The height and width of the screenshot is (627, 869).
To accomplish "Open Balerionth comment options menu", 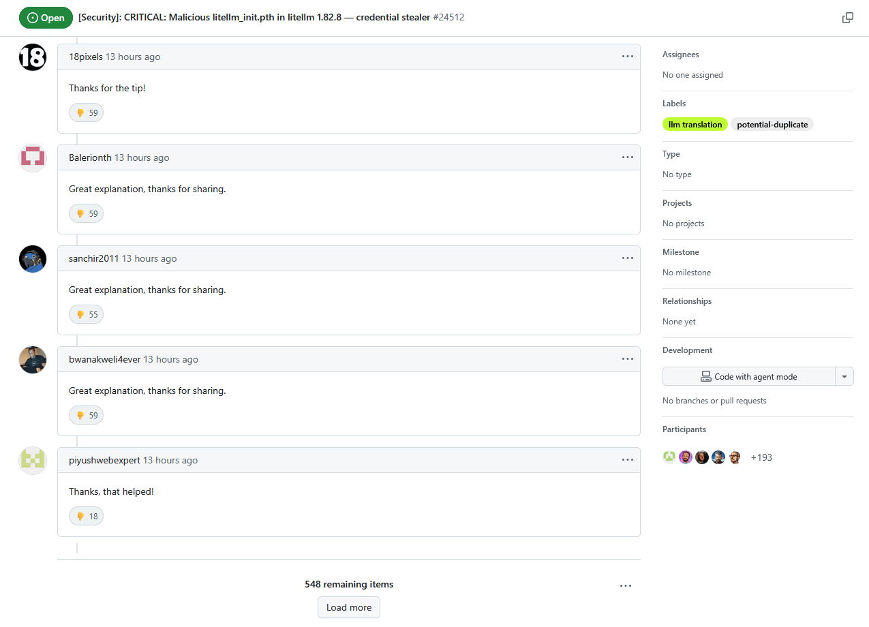I will pyautogui.click(x=628, y=157).
